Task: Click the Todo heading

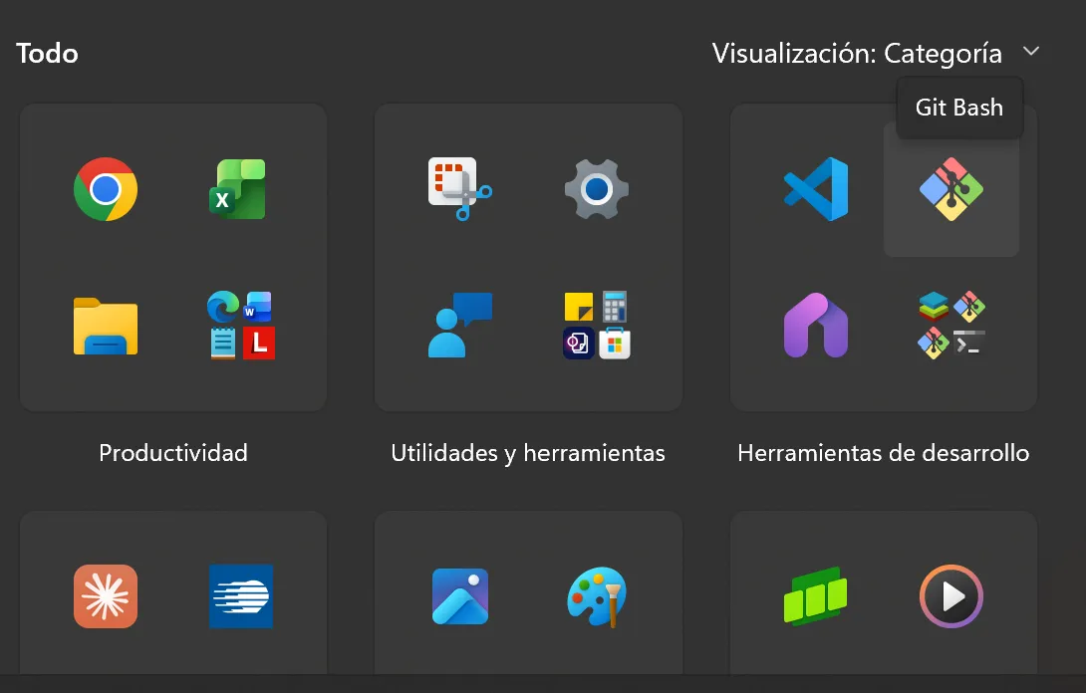Action: pos(47,54)
